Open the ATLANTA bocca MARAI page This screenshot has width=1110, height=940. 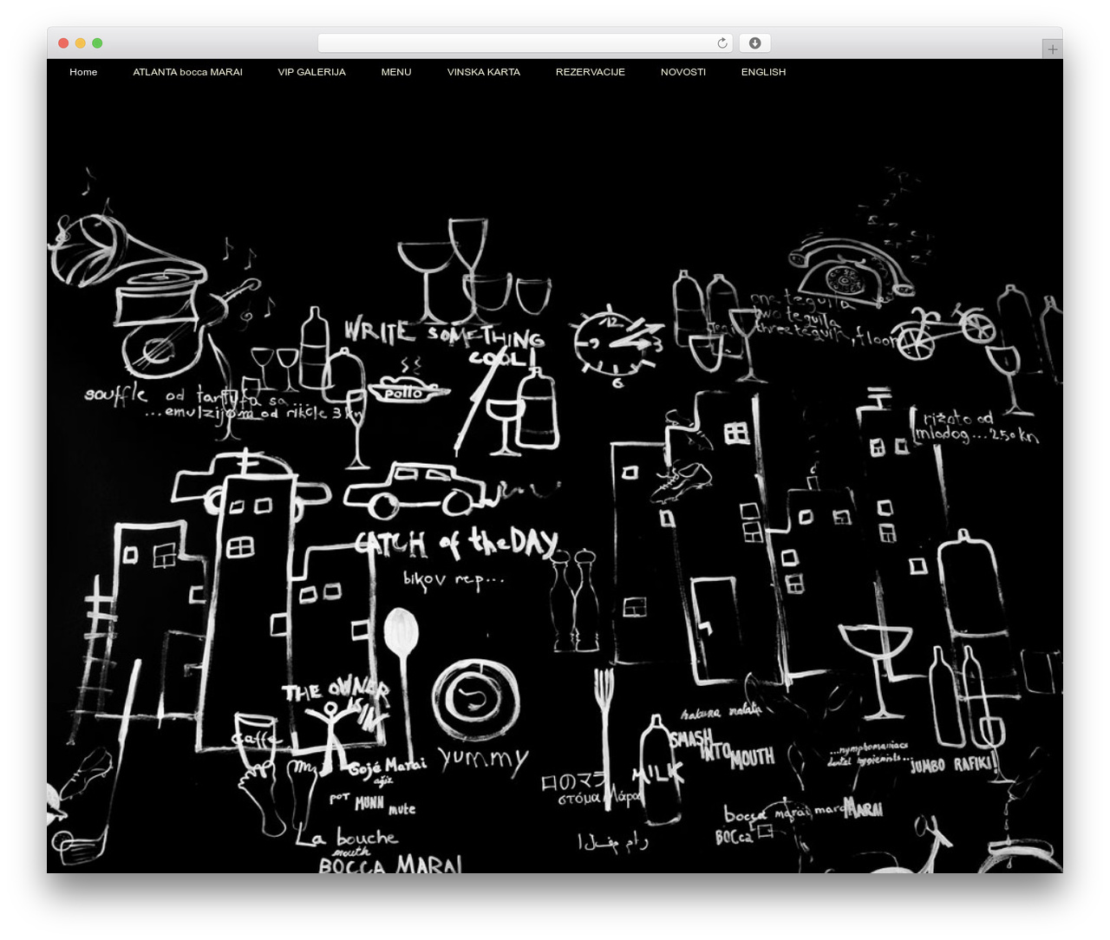[187, 72]
